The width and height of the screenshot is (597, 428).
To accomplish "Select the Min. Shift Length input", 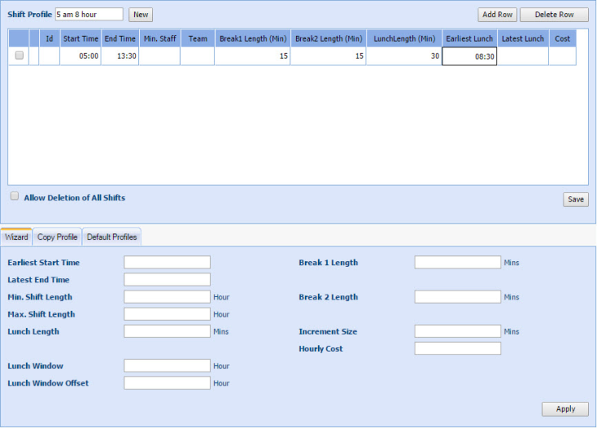I will click(x=167, y=297).
